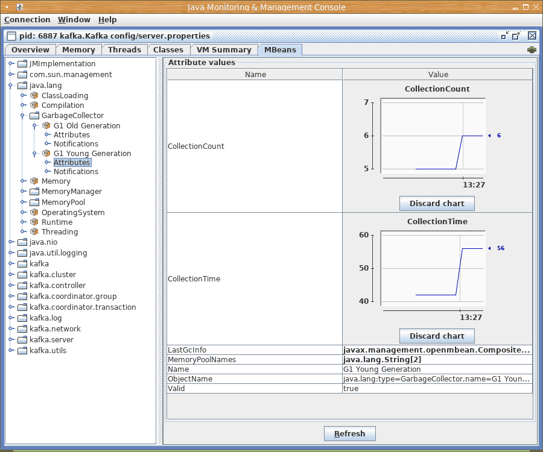This screenshot has height=452, width=543.
Task: Click the Value column header
Action: click(438, 75)
